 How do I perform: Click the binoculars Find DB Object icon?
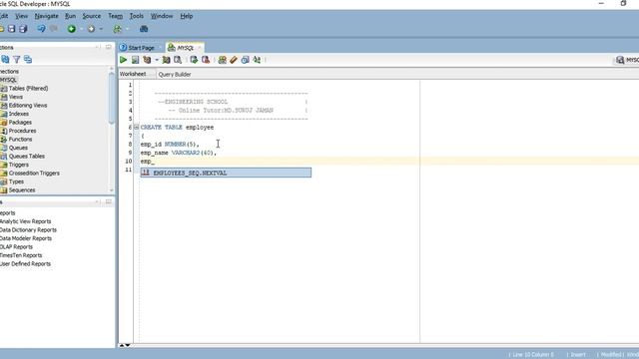(x=144, y=29)
